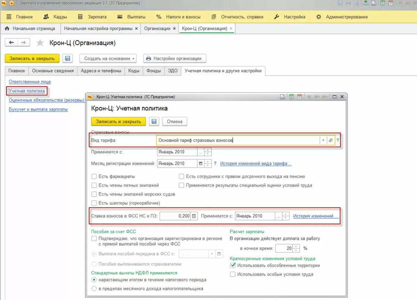
Task: Open История изменений вида тарифа link
Action: tap(256, 163)
